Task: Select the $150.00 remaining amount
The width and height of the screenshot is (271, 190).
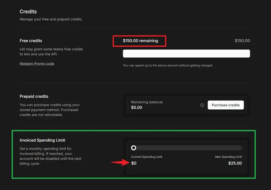Action: (x=139, y=40)
